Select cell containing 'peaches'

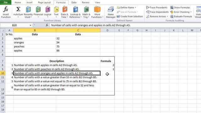point(35,46)
